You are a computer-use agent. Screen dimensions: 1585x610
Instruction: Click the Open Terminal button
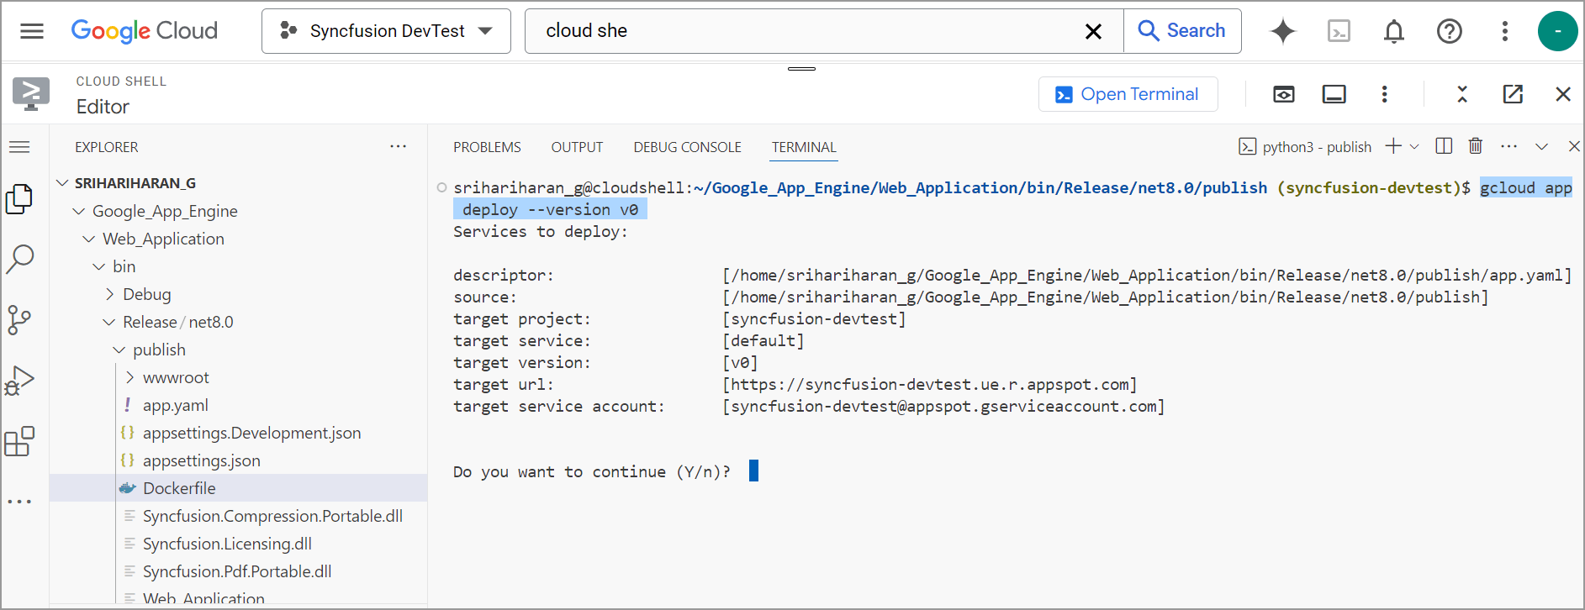coord(1128,94)
